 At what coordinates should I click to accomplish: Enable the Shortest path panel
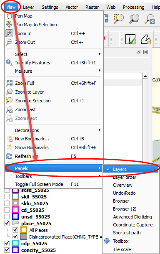click(130, 233)
